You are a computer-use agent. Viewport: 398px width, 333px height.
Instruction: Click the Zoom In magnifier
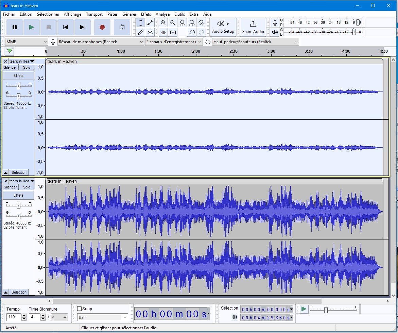(x=163, y=23)
